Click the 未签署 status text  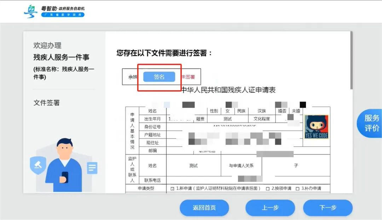[x=188, y=77]
